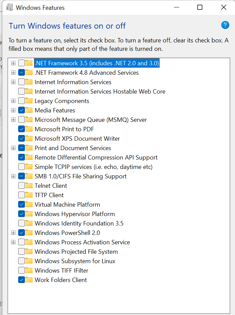Expand Print and Document Services node
This screenshot has height=315, width=235.
coord(13,148)
